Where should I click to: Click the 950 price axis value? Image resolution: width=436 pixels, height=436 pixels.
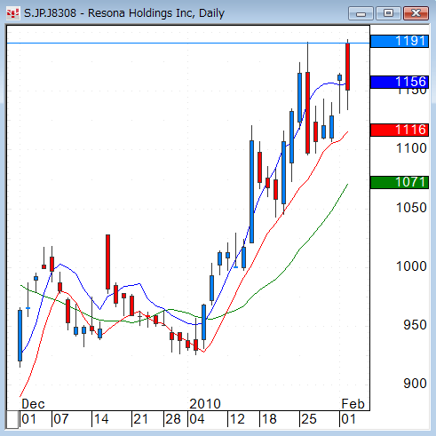415,325
